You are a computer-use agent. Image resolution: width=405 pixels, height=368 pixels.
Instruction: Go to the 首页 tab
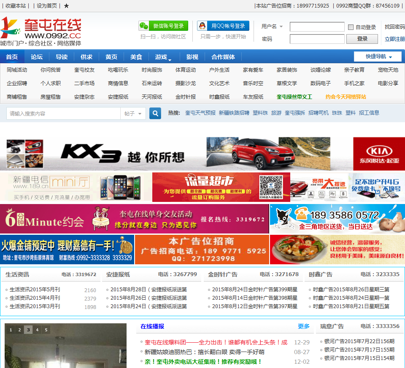[12, 57]
